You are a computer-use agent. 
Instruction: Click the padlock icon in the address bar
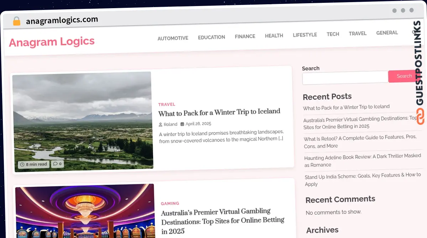tap(16, 21)
